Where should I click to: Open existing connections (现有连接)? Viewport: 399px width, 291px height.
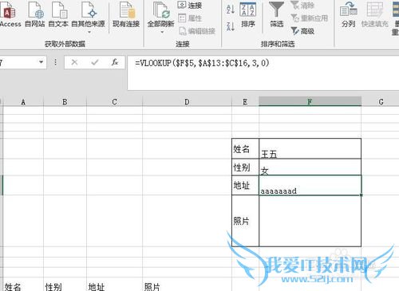click(126, 14)
